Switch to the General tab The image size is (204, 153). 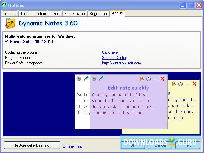10,14
